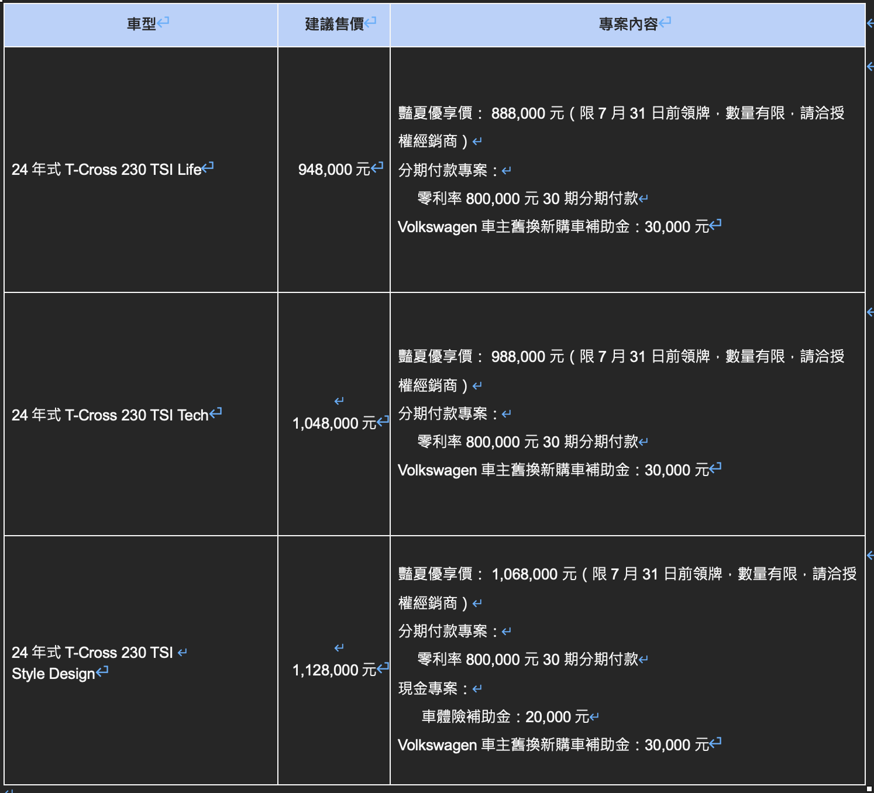The image size is (874, 793).
Task: Click Volkswagen trade-in subsidy line in Tech row
Action: 553,470
